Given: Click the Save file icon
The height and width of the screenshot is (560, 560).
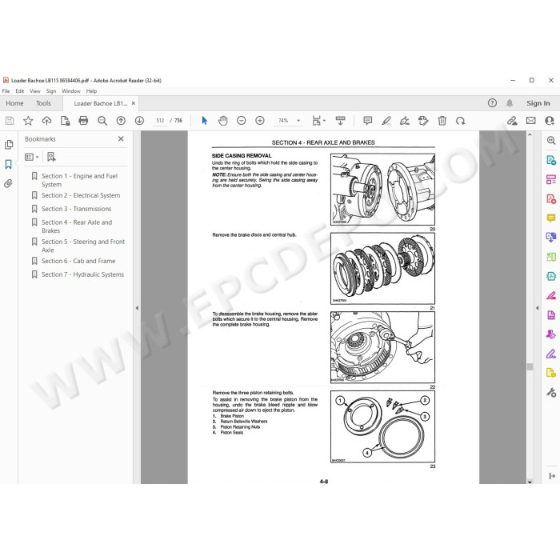Looking at the screenshot, I should tap(10, 121).
